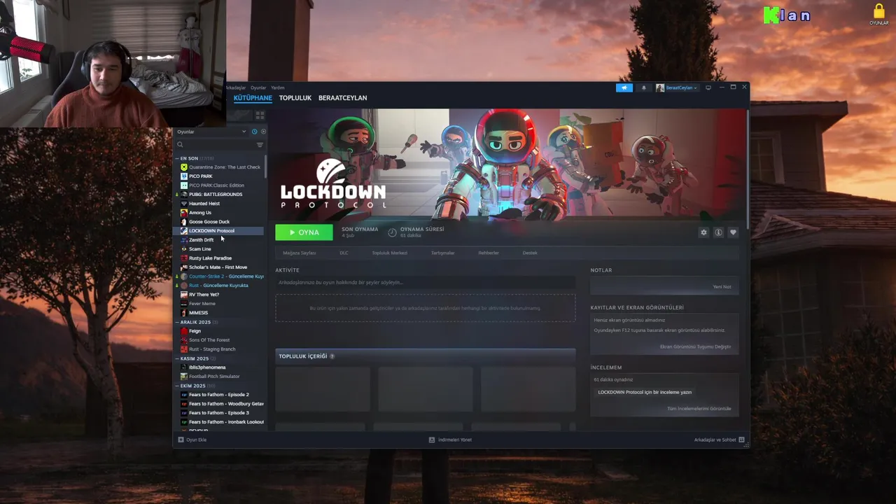
Task: Select Sons Of The Forest in the library
Action: (209, 340)
